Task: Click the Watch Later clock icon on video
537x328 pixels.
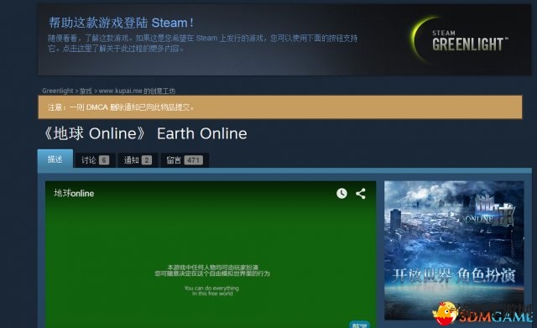Action: (x=341, y=194)
